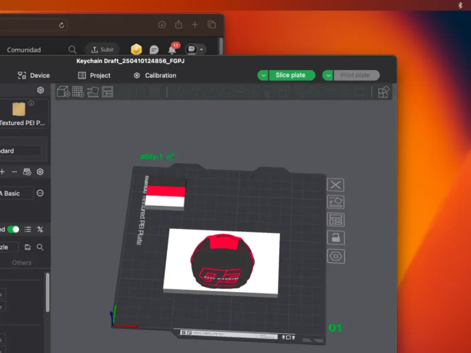Select the helmet keychain model on plate
This screenshot has height=353, width=471.
point(222,263)
